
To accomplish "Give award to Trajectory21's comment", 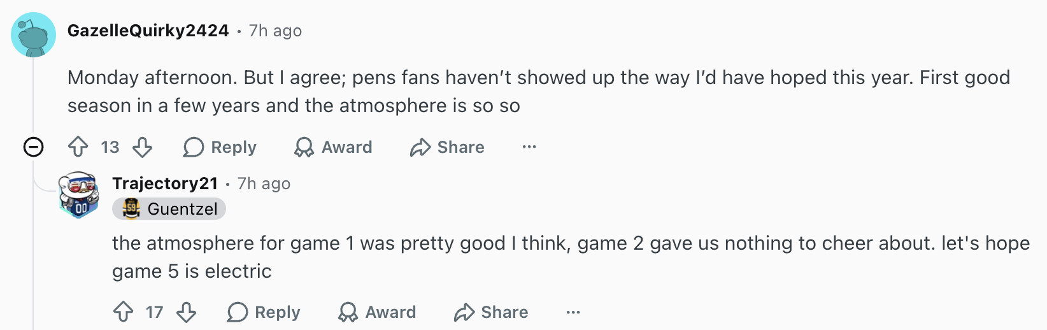I will (x=377, y=312).
